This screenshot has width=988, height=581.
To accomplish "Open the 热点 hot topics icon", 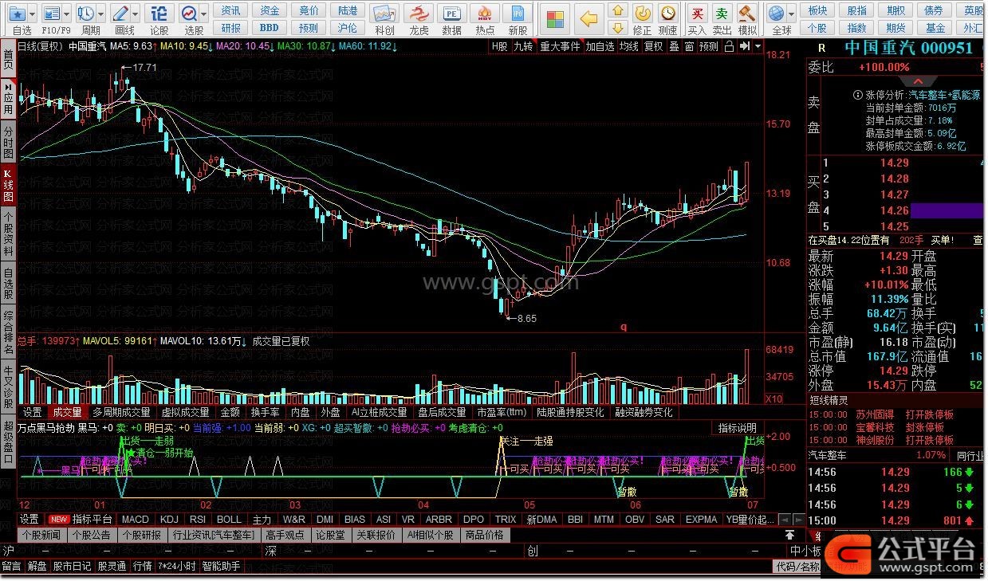I will coord(485,14).
